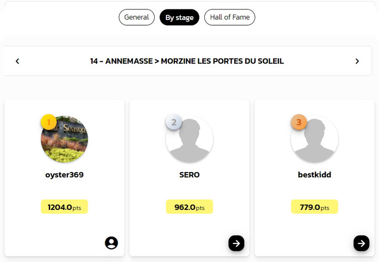Click the silver rank 2 badge
Viewport: 379px width, 262px height.
174,122
